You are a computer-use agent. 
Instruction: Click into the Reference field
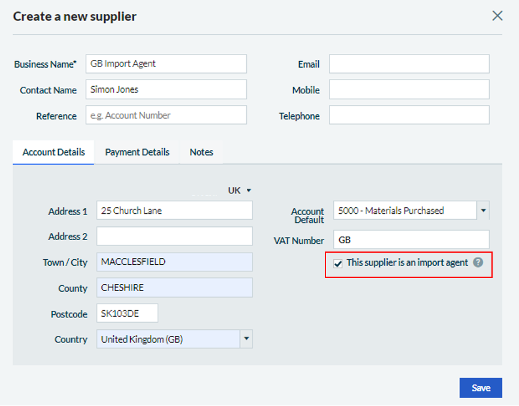coord(166,116)
